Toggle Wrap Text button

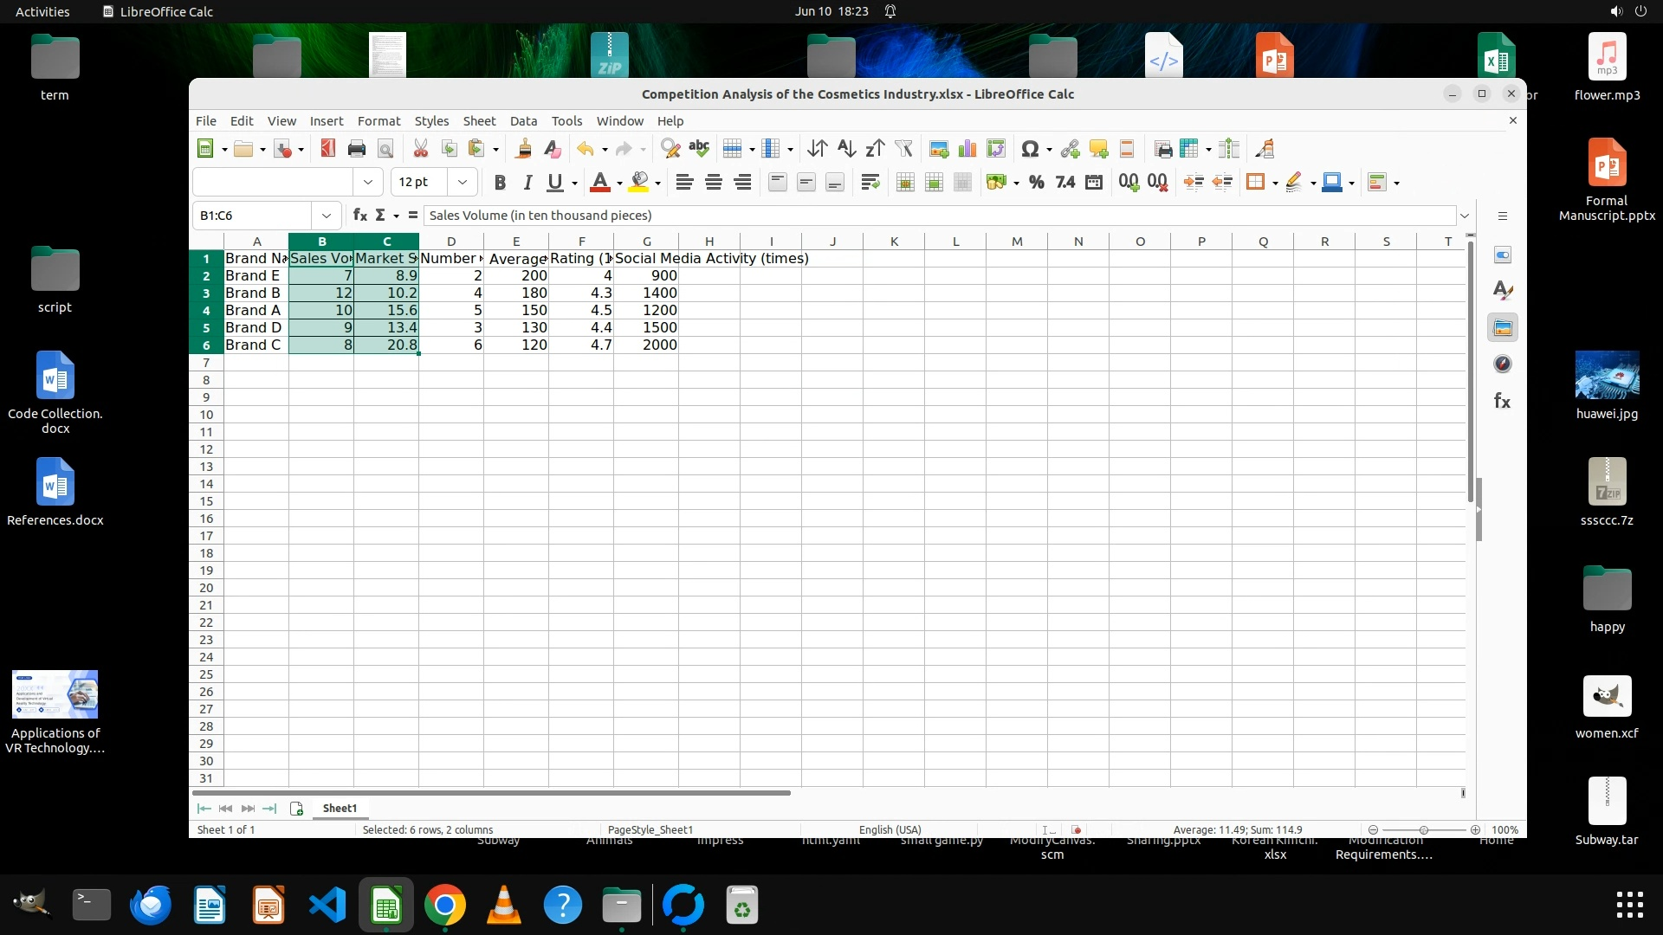point(870,182)
